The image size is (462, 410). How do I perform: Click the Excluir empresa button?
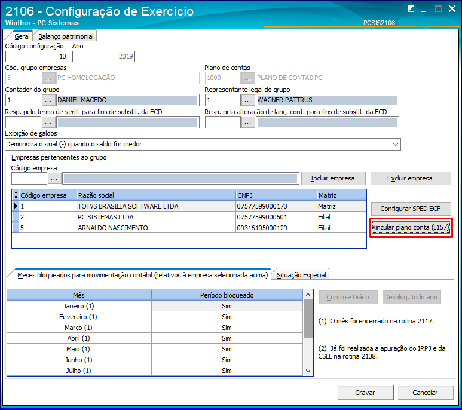[x=411, y=179]
